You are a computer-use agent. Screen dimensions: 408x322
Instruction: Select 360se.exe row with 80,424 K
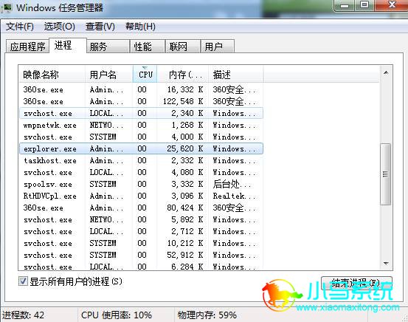pos(142,208)
